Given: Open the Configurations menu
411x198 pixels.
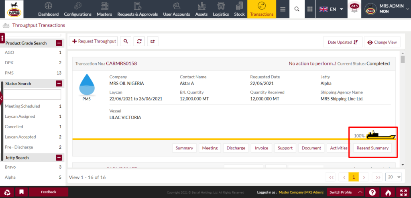Looking at the screenshot, I should coord(77,9).
